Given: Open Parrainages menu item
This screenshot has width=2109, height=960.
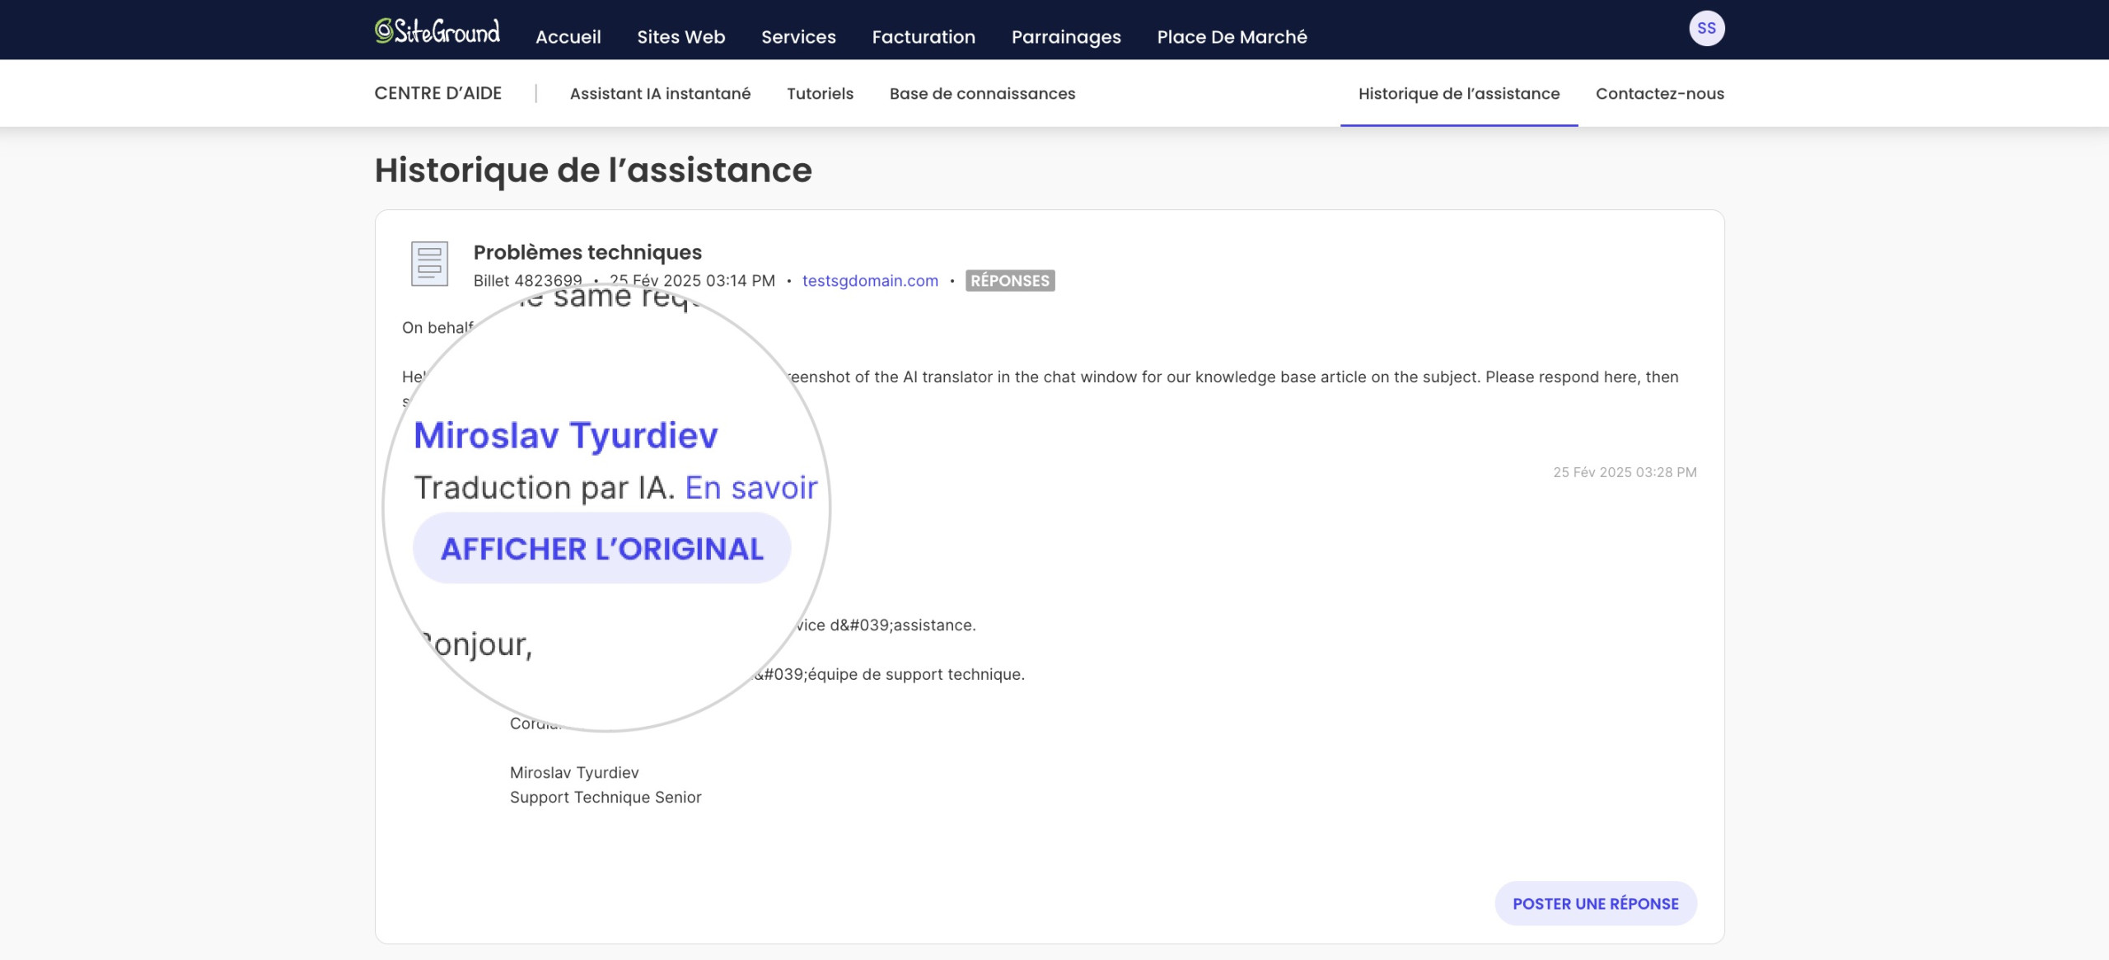Looking at the screenshot, I should click(x=1066, y=37).
